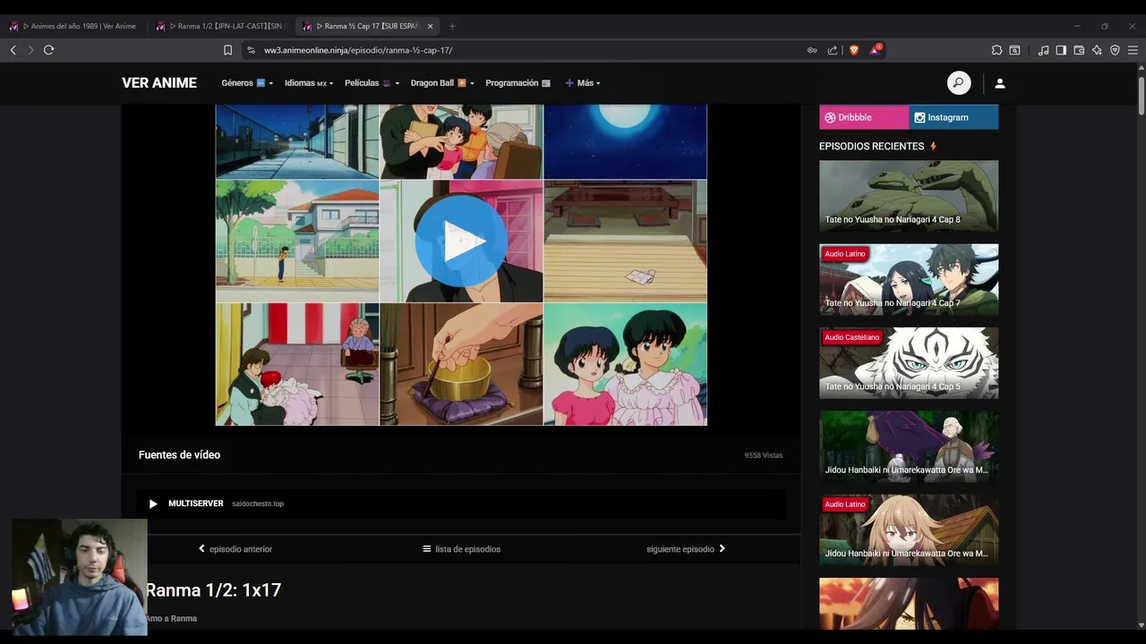Click the VER ANIME site logo

tap(159, 83)
